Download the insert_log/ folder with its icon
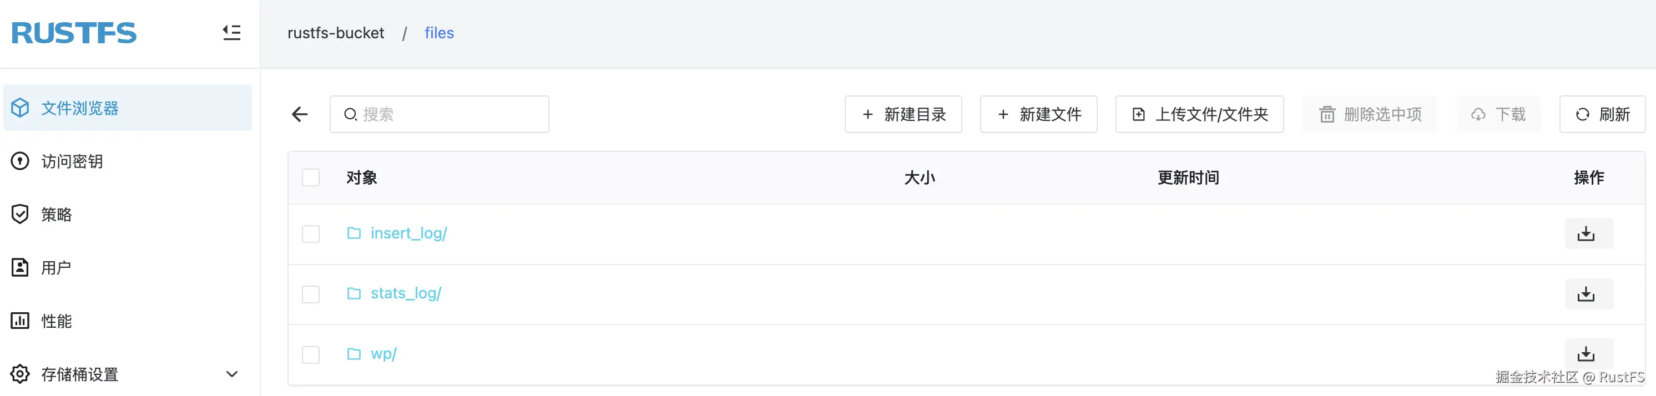Viewport: 1656px width, 396px height. click(x=1588, y=233)
